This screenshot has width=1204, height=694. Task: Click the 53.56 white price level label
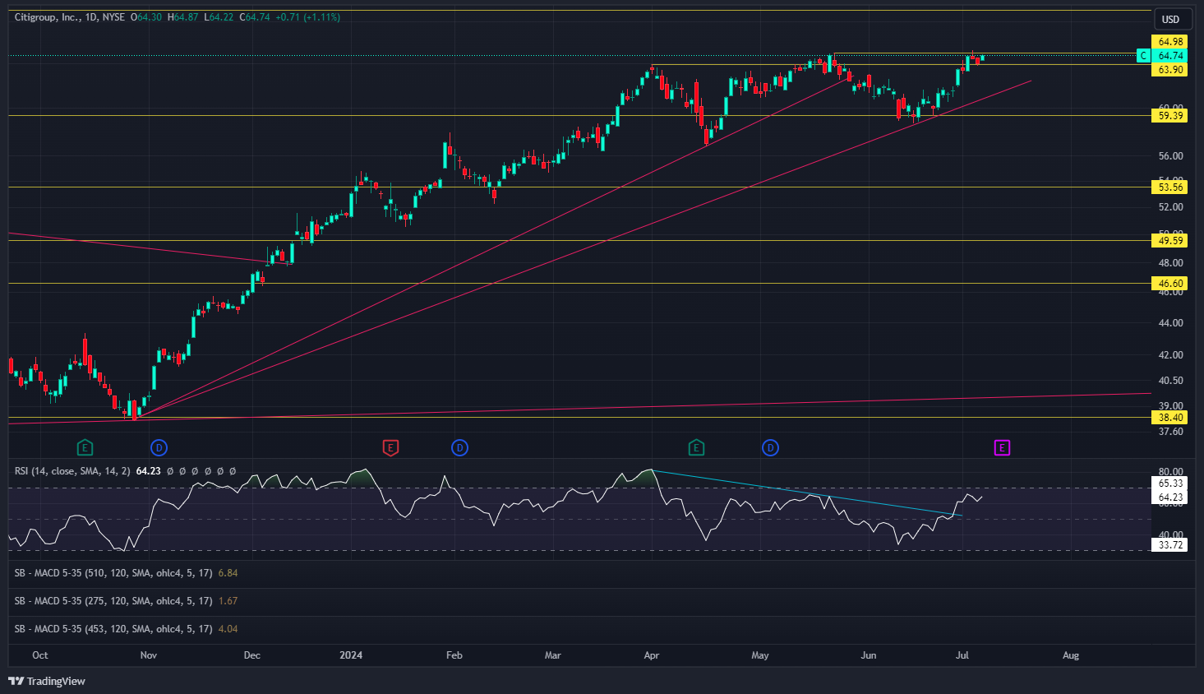[1170, 187]
